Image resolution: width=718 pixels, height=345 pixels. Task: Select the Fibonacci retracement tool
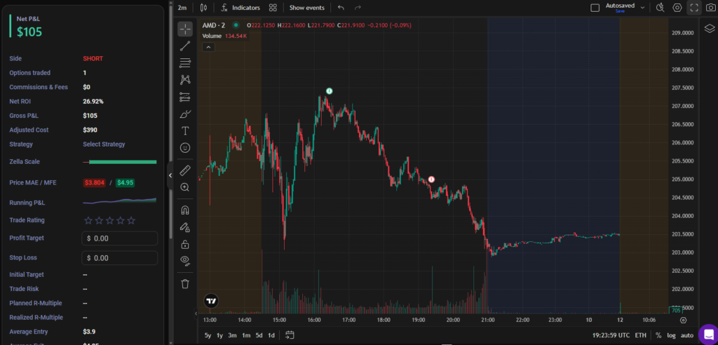coord(185,63)
